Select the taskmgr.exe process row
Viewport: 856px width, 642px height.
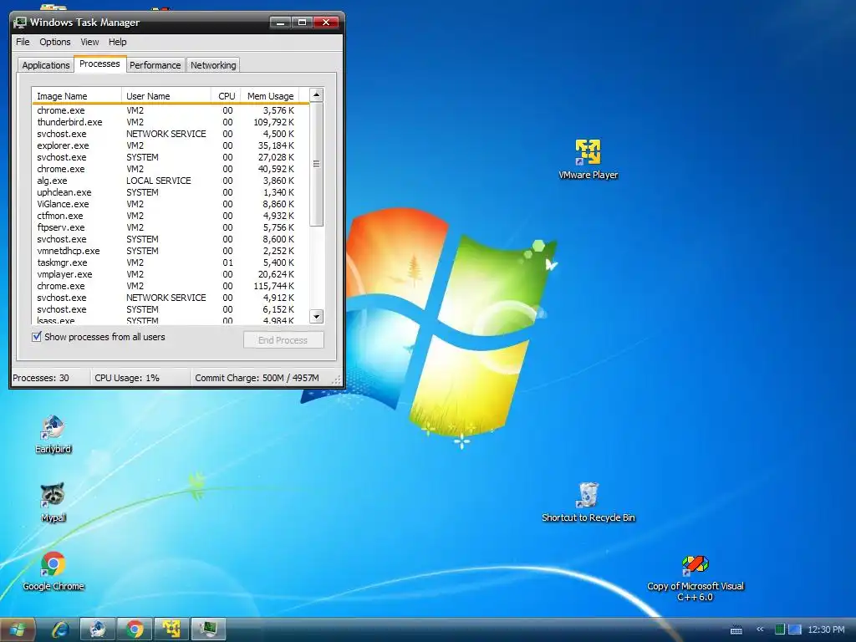point(170,262)
